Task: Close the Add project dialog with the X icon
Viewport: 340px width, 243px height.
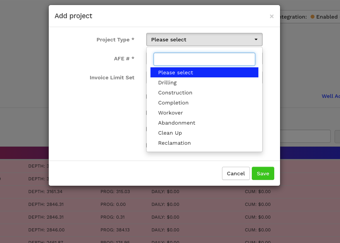Action: (x=272, y=16)
